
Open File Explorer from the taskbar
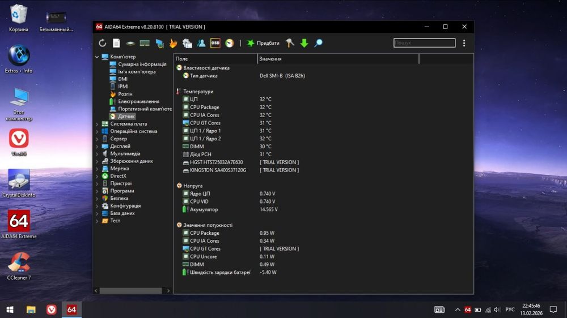pos(31,310)
